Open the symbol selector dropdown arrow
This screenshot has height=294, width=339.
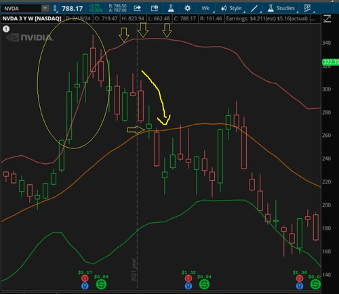(x=45, y=9)
